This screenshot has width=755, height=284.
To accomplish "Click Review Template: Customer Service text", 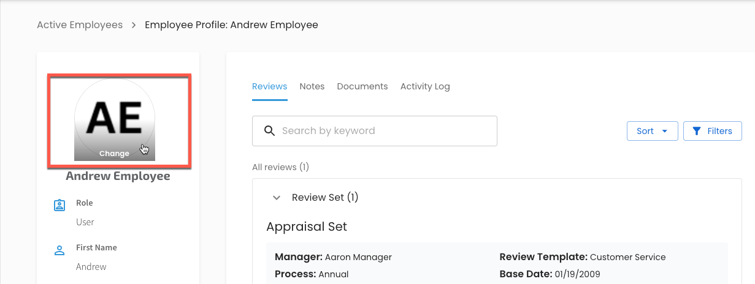I will coord(583,257).
